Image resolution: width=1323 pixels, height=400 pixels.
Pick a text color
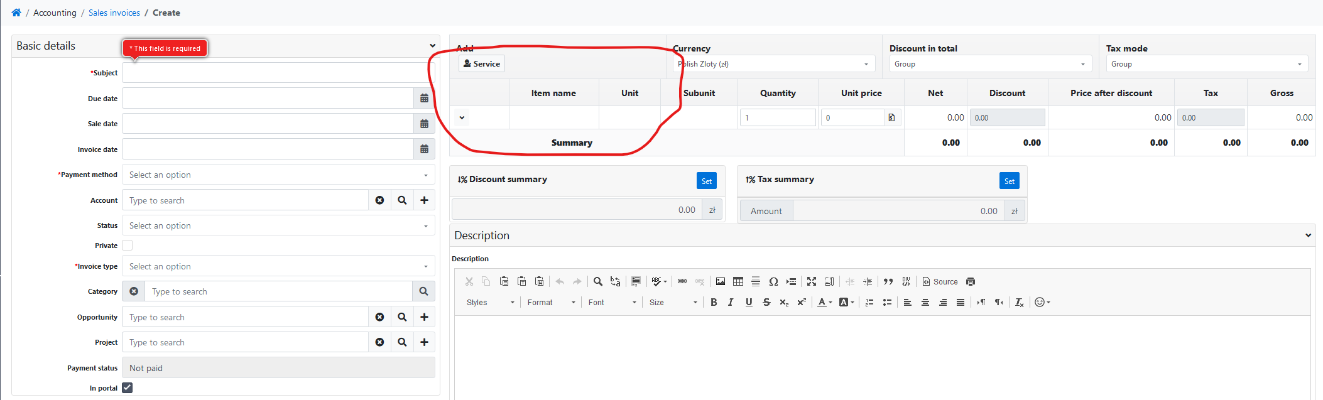coord(825,302)
